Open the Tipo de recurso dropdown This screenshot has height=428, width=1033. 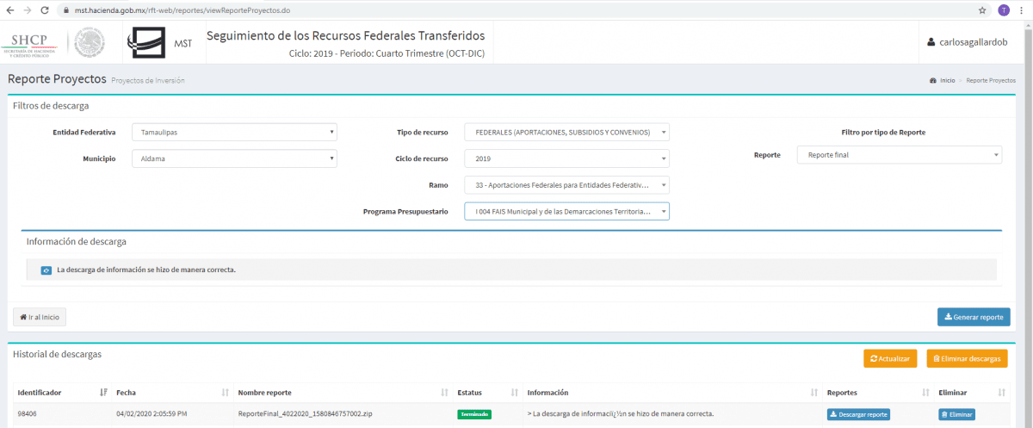566,132
